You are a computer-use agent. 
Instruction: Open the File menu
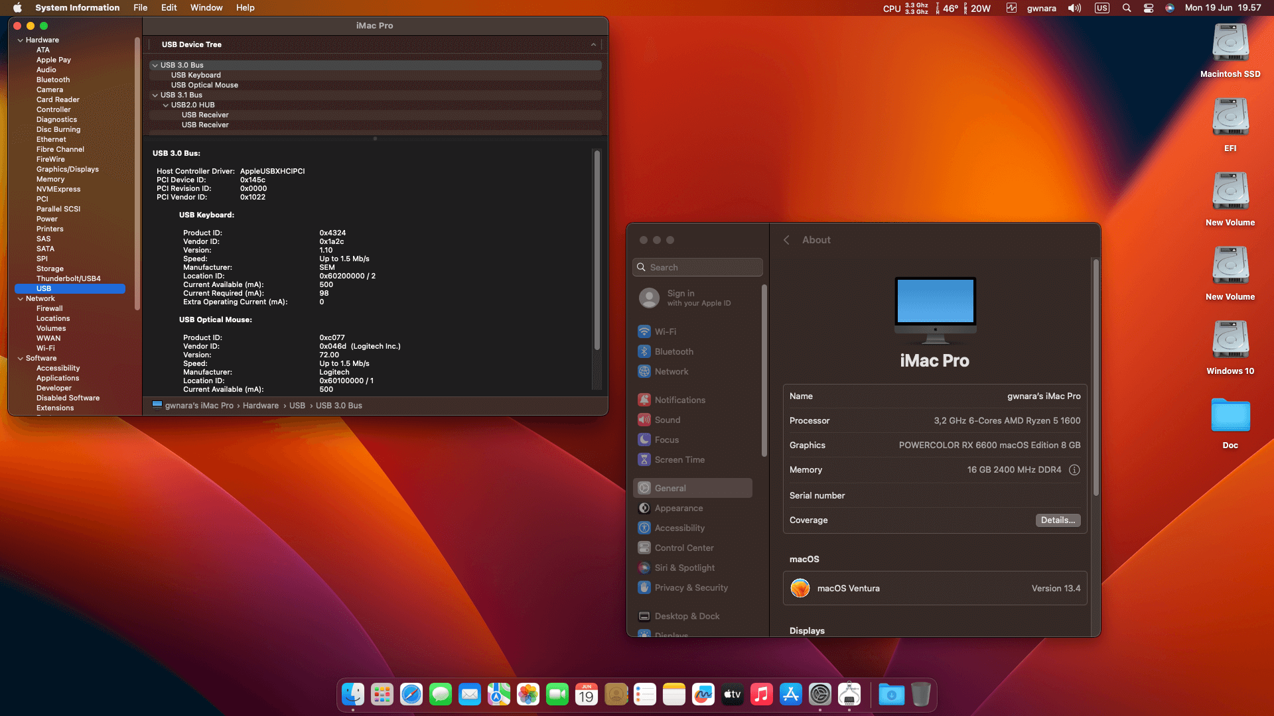point(140,8)
